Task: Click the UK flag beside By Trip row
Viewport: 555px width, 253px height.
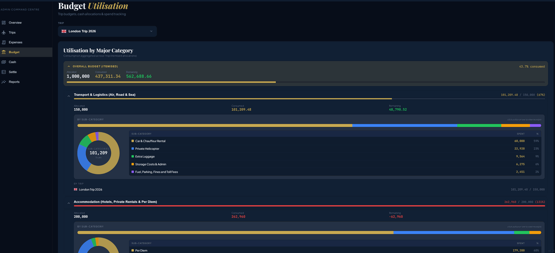Action: pos(76,189)
